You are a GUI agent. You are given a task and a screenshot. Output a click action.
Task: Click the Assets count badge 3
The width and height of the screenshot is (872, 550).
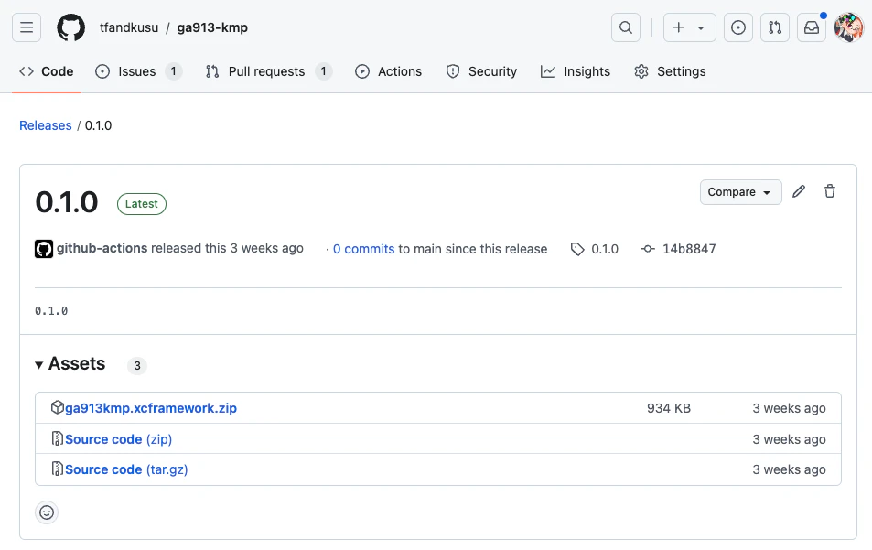[137, 365]
